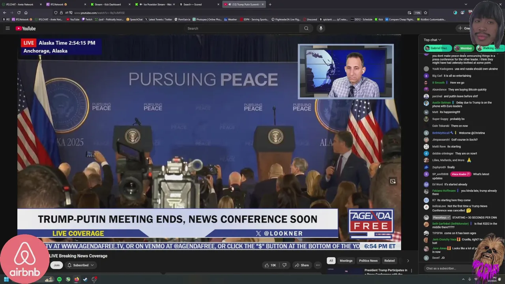Bookmark page with star icon in address bar
Screen dimensions: 505x284
[425, 13]
